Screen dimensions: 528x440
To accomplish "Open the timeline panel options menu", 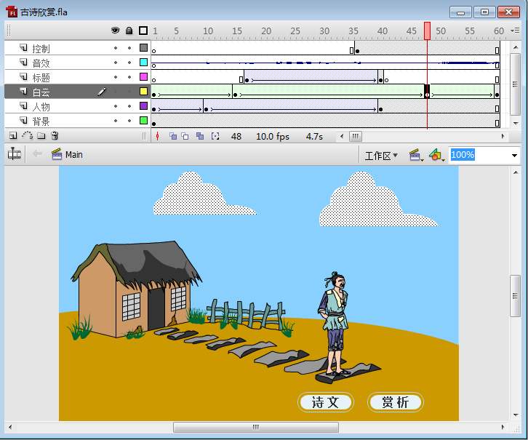I will coord(515,31).
